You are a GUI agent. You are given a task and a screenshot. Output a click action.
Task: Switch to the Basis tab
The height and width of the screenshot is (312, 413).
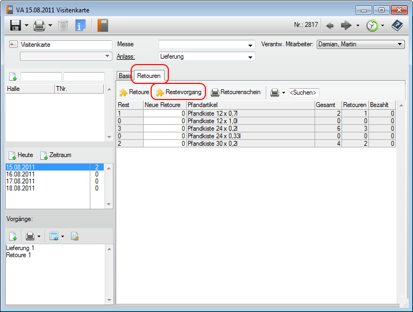pyautogui.click(x=125, y=76)
